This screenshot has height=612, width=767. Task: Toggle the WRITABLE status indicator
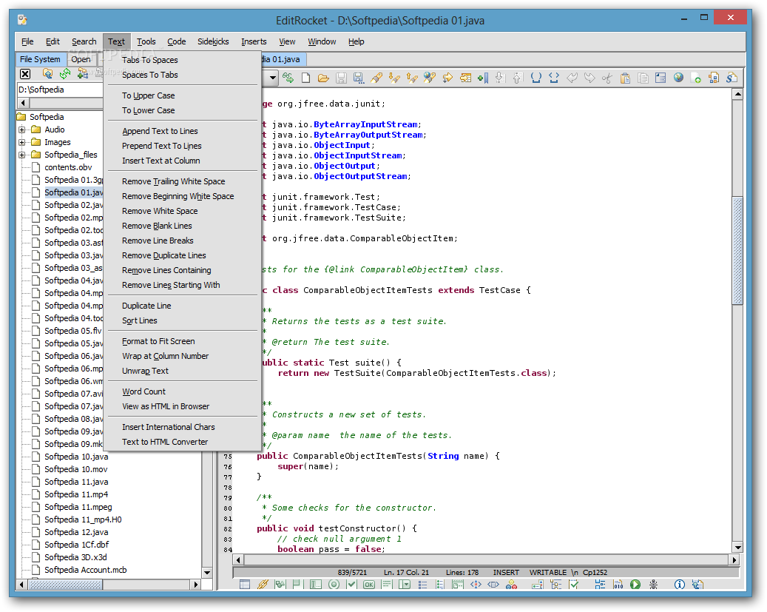click(x=549, y=572)
